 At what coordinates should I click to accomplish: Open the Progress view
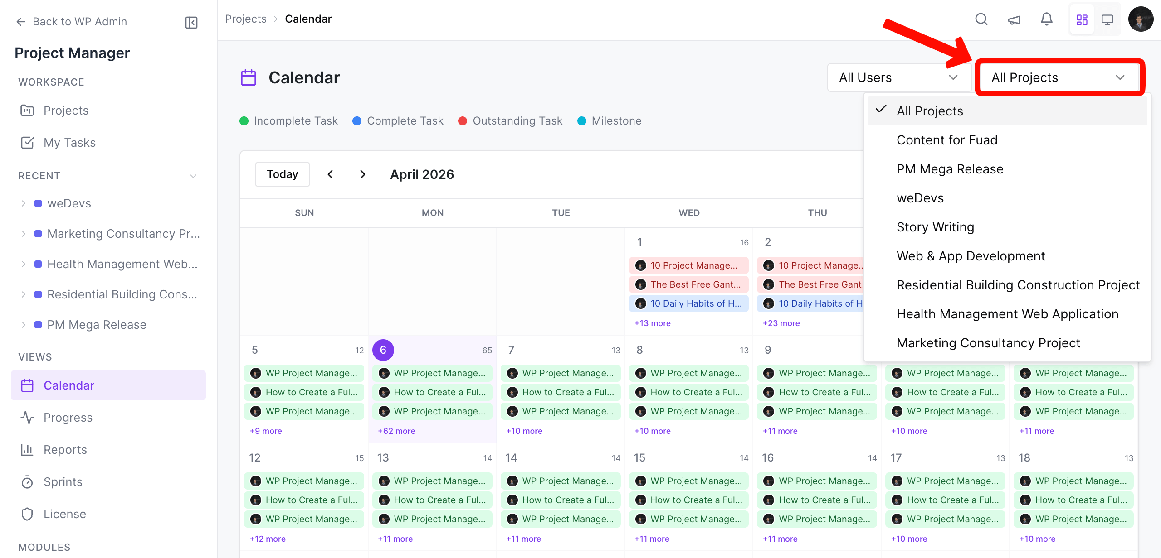point(68,417)
